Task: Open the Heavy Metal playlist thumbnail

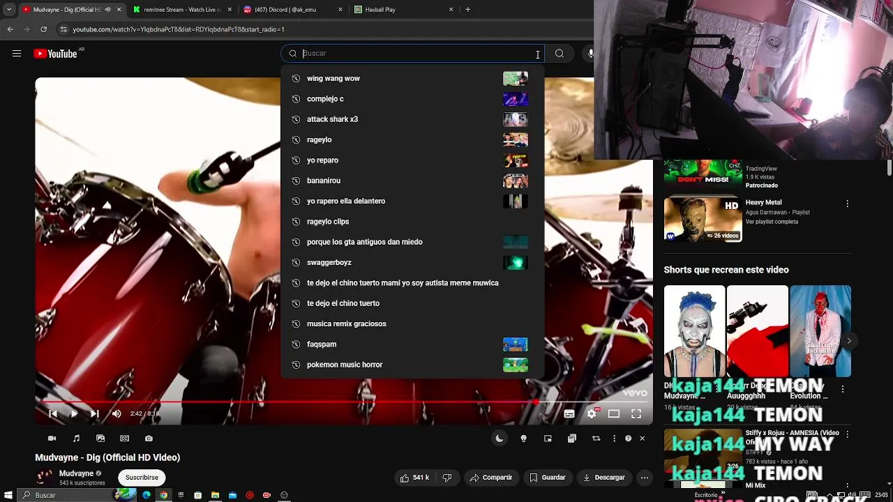Action: click(x=703, y=220)
